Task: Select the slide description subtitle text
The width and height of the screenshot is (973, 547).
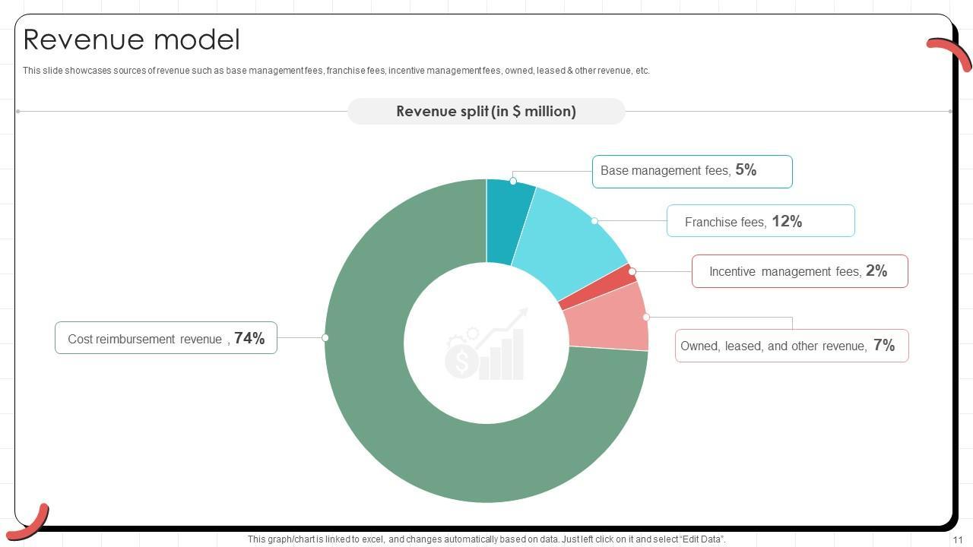Action: pos(336,71)
